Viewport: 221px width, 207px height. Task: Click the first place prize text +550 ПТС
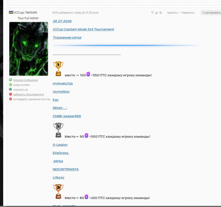click(x=121, y=75)
